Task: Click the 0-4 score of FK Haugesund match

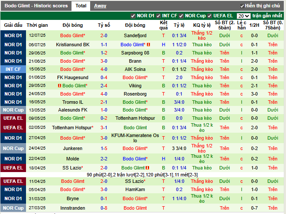Action: [x=104, y=77]
